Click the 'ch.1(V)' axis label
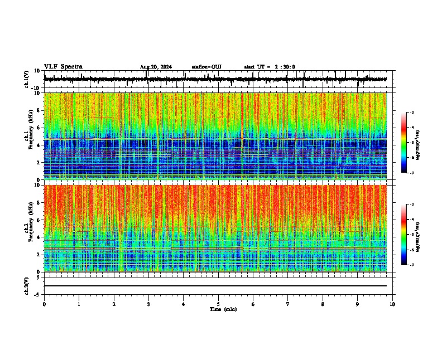Viewport: 442px width, 341px height. 27,79
